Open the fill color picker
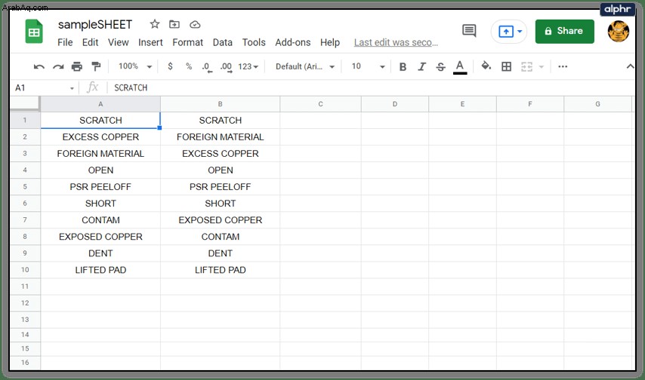 486,66
